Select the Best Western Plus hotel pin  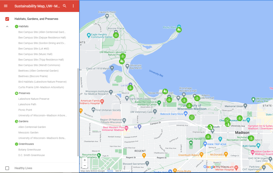coord(126,128)
